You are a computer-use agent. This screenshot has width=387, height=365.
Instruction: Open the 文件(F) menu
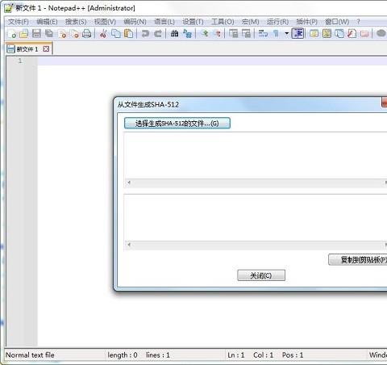19,22
